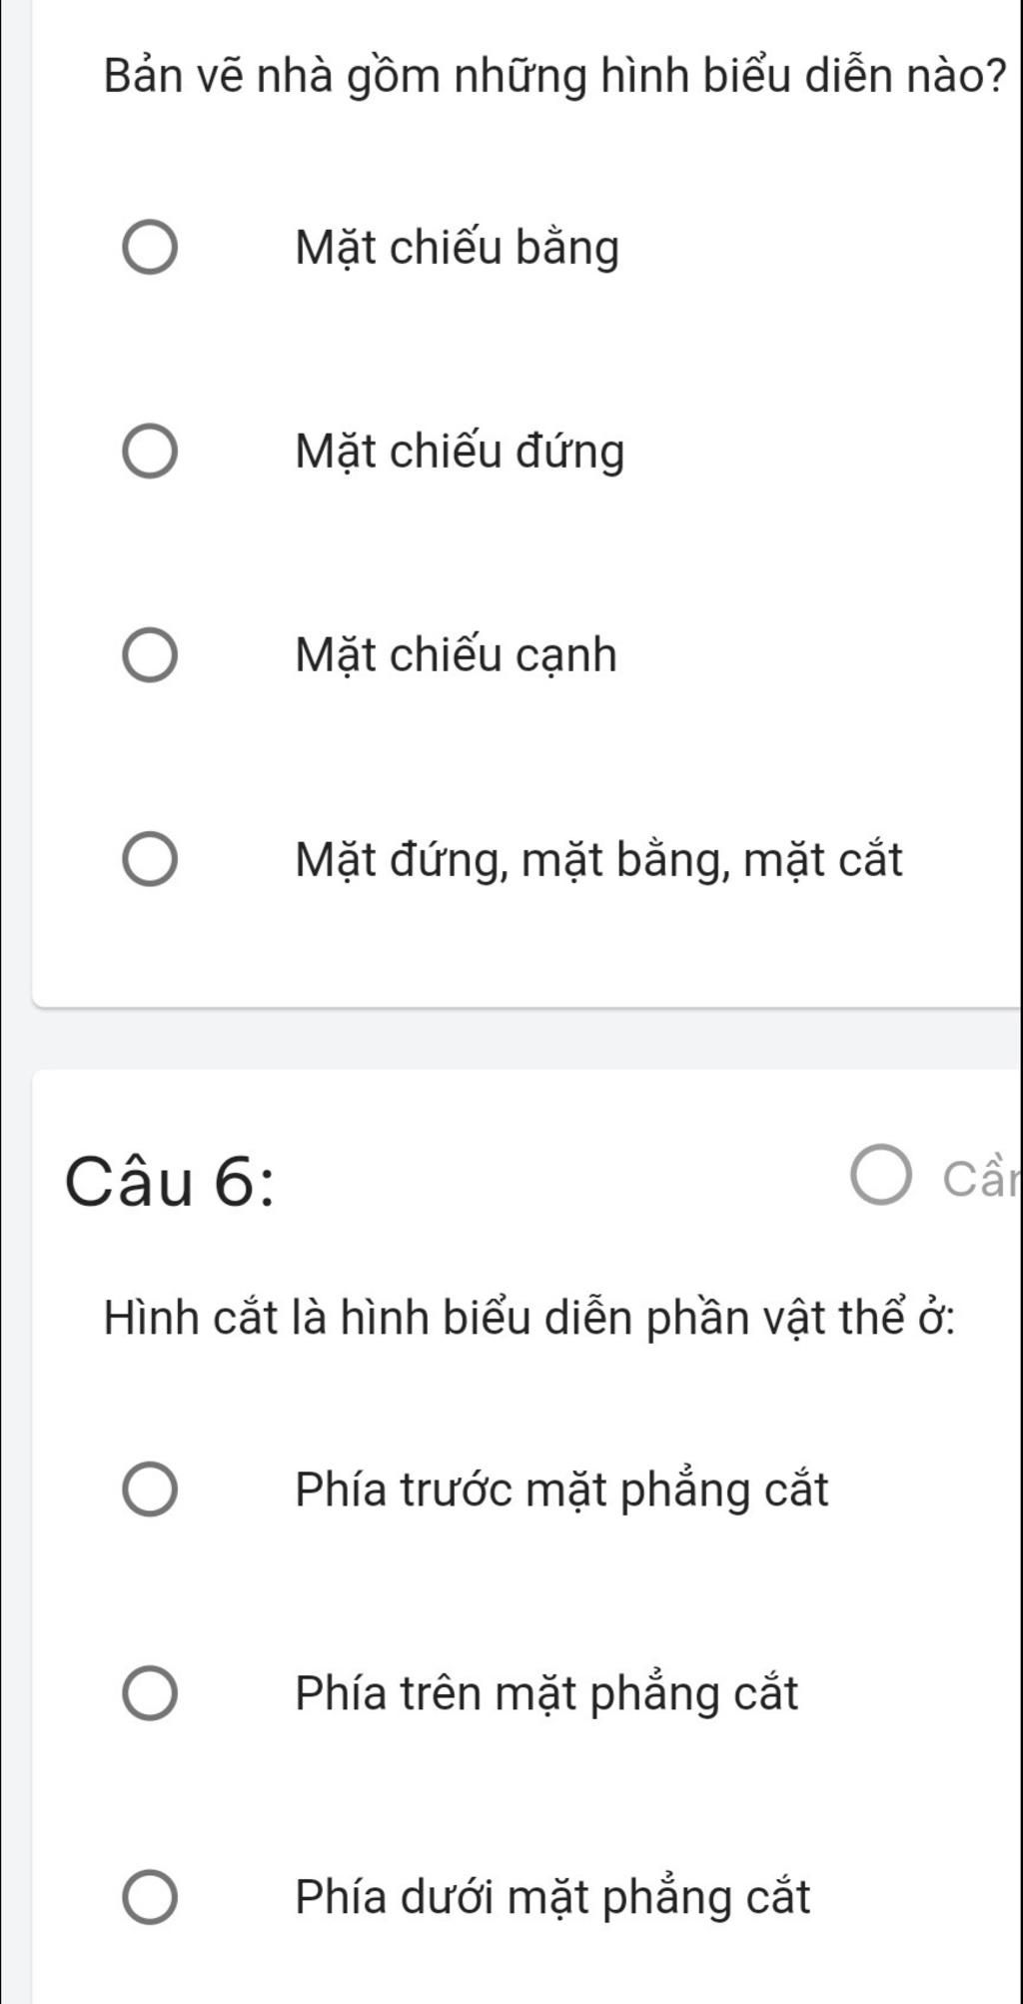The image size is (1023, 2004).
Task: Pick the "Mặt chiếu cạnh" radio option
Action: pyautogui.click(x=150, y=655)
